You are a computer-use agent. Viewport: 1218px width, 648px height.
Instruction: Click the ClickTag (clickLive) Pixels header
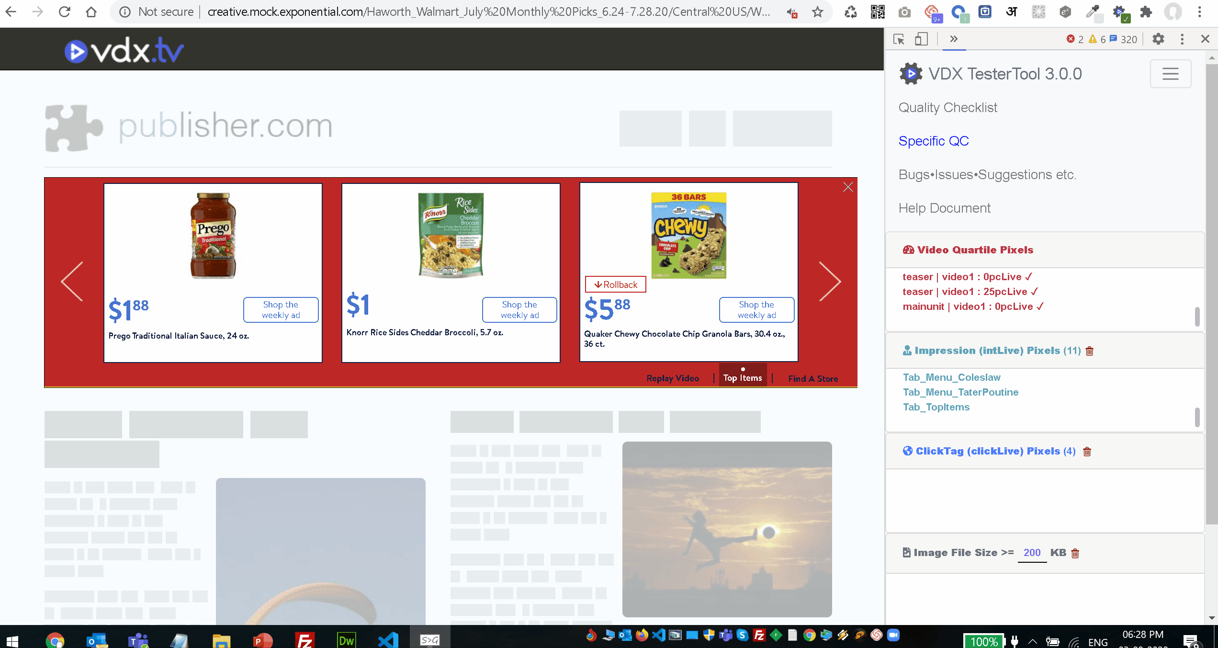[x=989, y=451]
